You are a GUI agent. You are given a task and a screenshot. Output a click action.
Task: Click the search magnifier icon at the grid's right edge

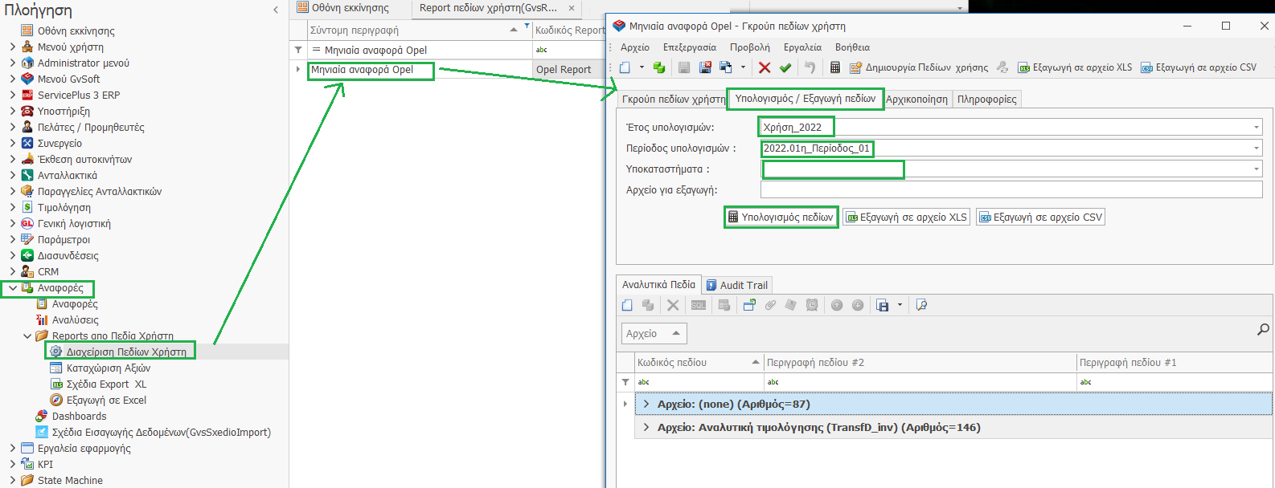(1263, 329)
